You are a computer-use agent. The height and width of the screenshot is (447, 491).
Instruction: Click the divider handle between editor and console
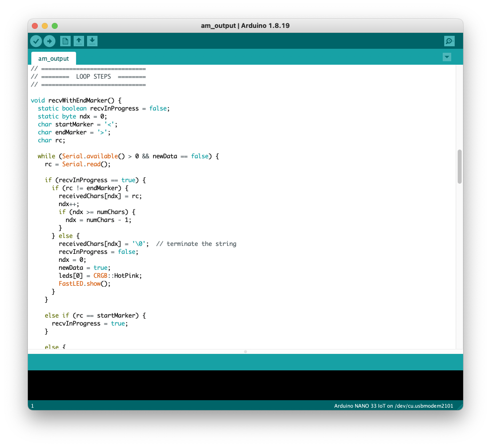[245, 351]
